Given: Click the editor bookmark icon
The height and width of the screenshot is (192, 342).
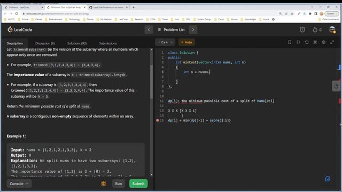Looking at the screenshot, I should point(290,42).
